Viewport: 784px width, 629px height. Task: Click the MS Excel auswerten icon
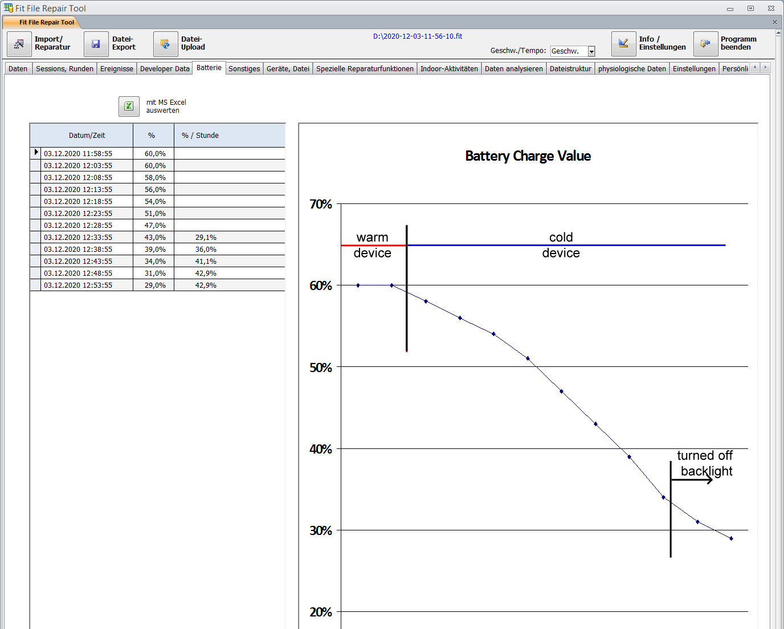129,106
